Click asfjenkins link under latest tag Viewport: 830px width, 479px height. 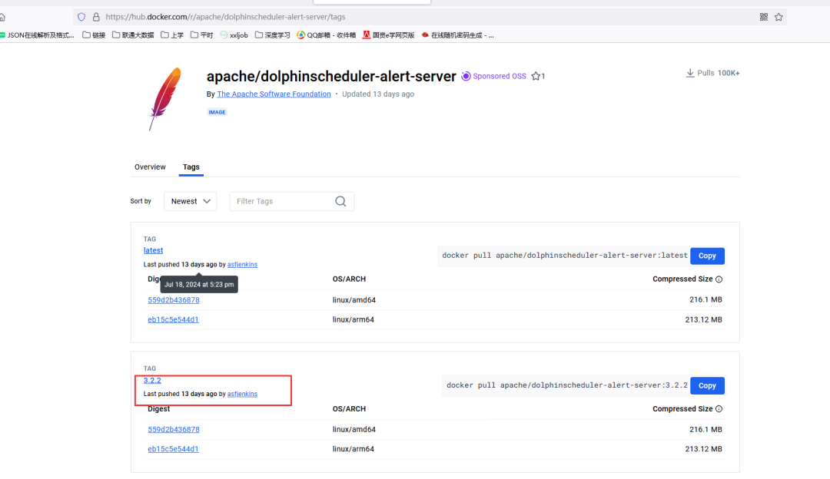point(242,264)
